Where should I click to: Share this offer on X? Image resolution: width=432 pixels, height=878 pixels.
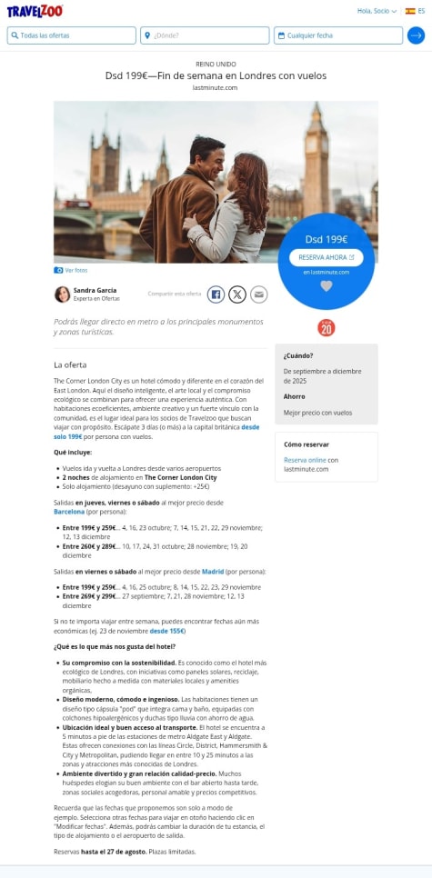237,294
